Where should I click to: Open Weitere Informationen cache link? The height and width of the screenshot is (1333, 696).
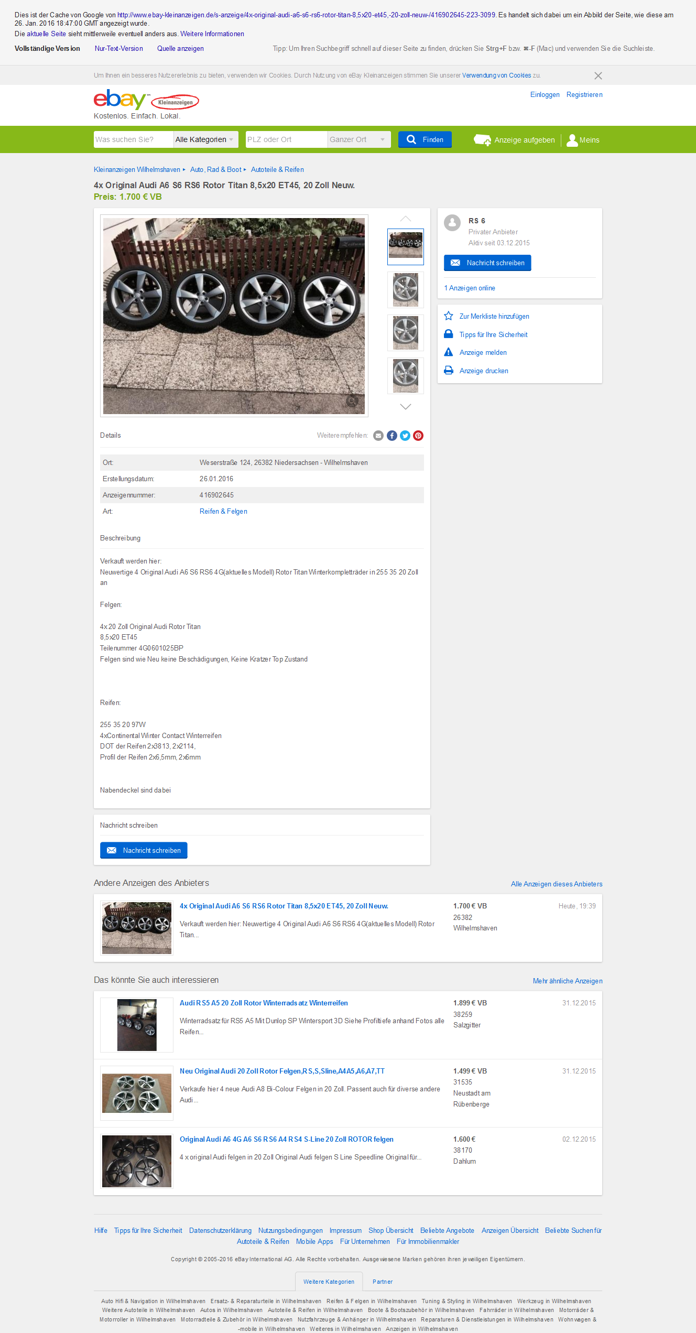pyautogui.click(x=212, y=34)
